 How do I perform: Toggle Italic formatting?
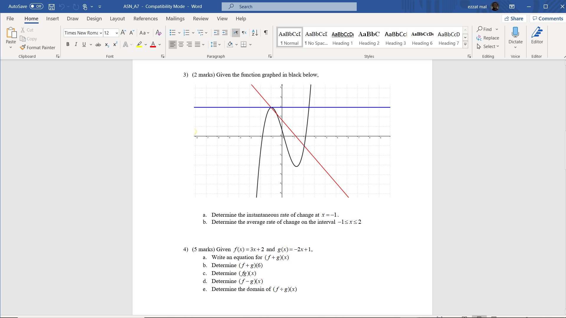click(x=76, y=44)
